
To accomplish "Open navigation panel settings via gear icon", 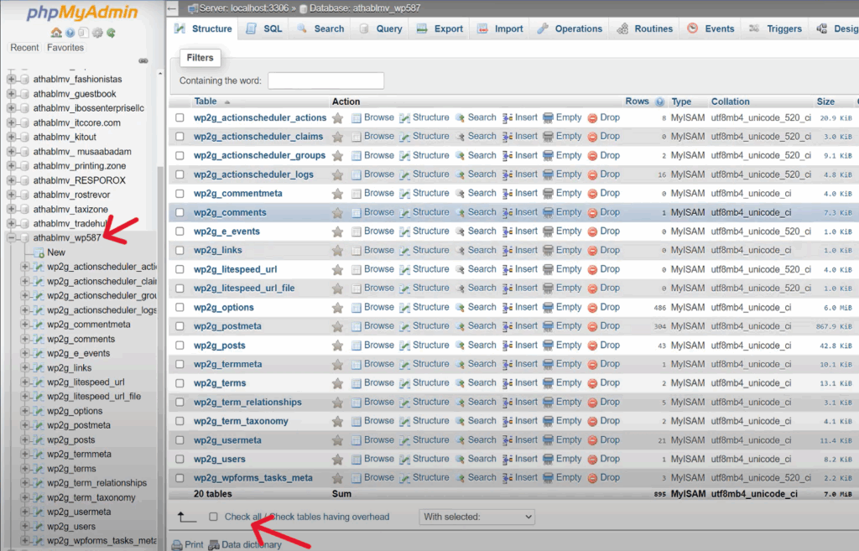I will 97,33.
